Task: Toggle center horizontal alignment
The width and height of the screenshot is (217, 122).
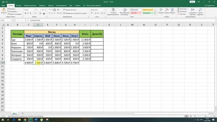Action: click(x=52, y=13)
